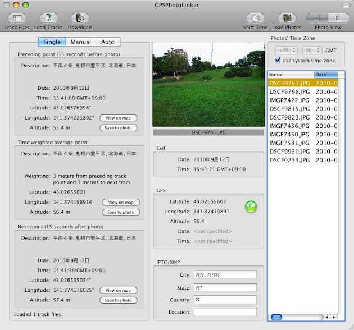Click the City input field
The image size is (354, 330).
point(225,274)
